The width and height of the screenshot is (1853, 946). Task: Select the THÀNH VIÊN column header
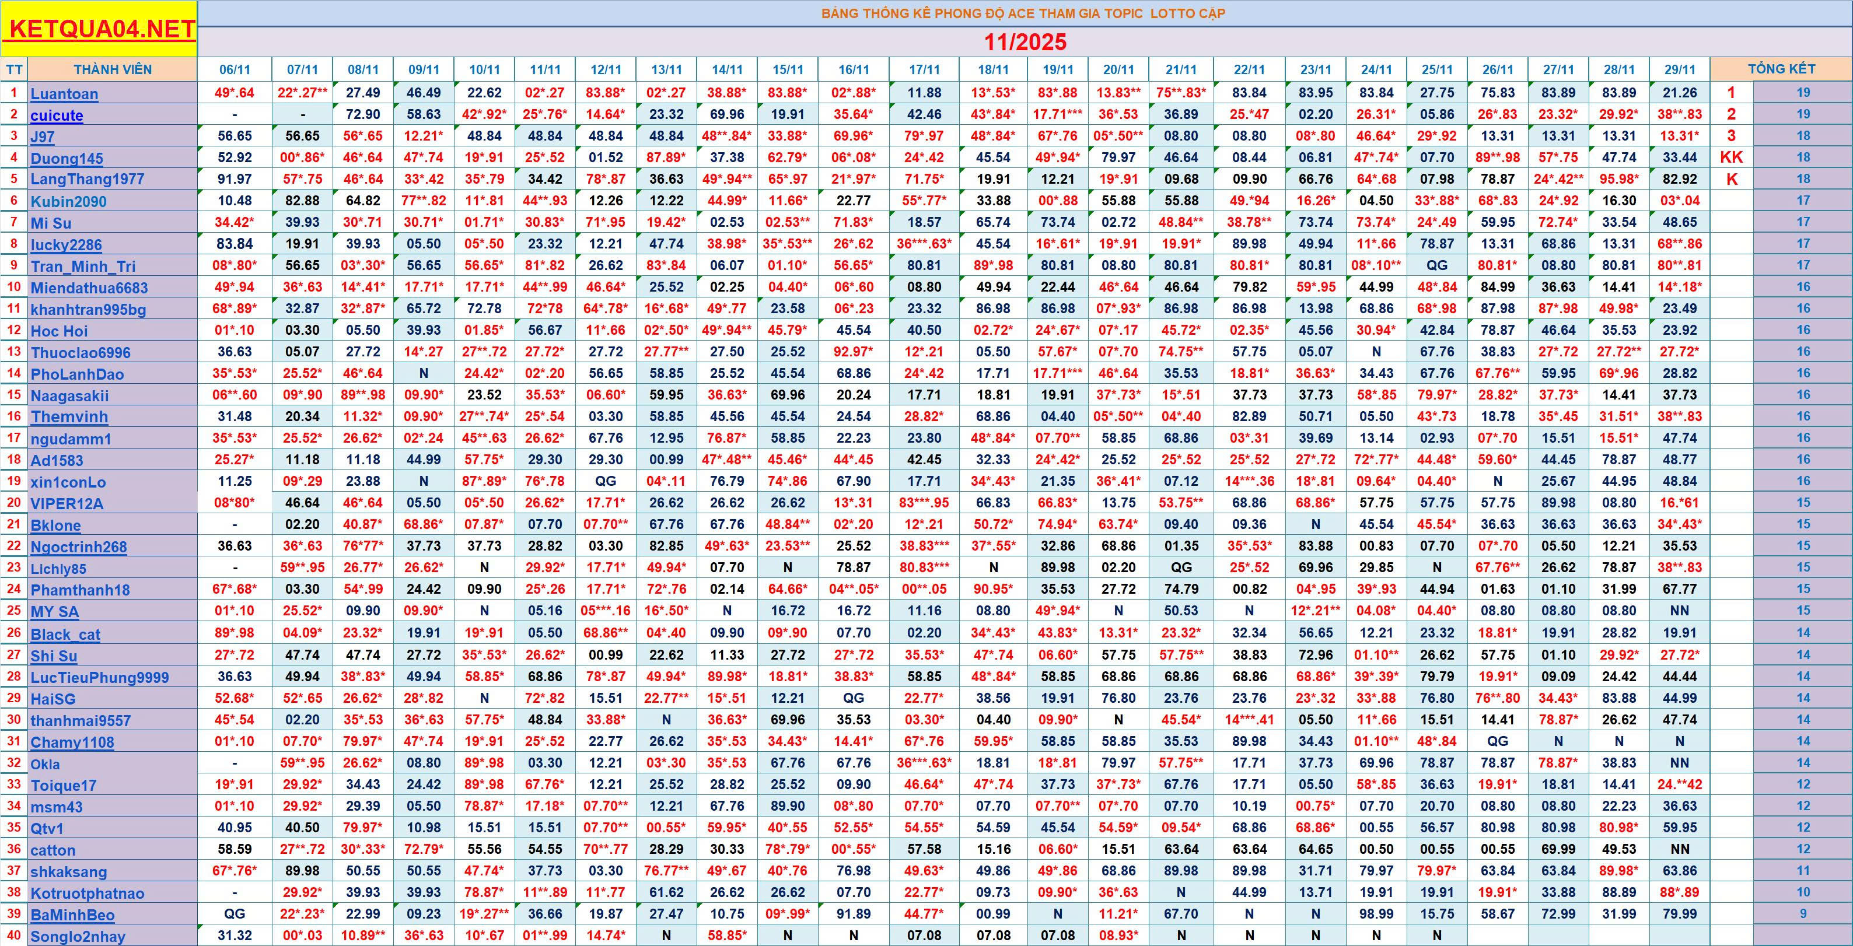tap(112, 70)
